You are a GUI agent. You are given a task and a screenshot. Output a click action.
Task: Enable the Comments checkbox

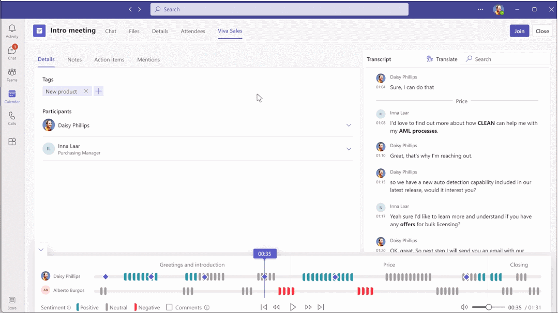point(169,307)
